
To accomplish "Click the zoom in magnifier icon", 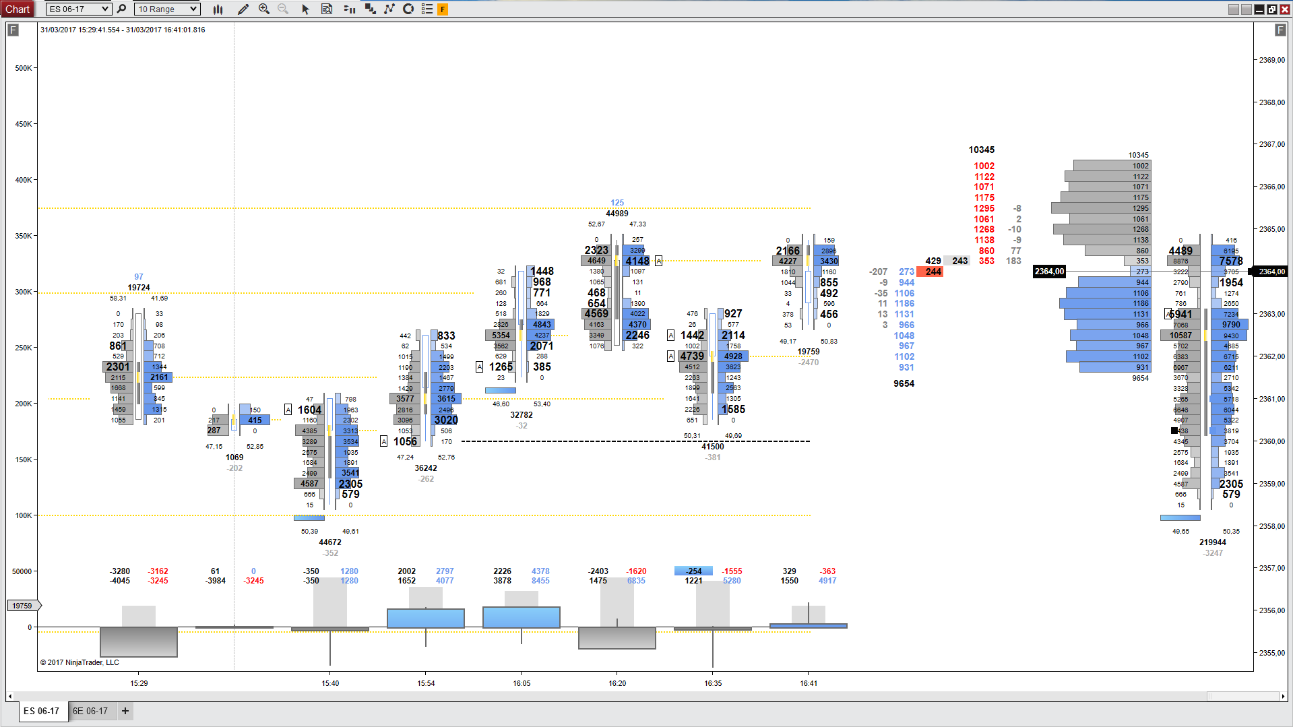I will [x=264, y=9].
